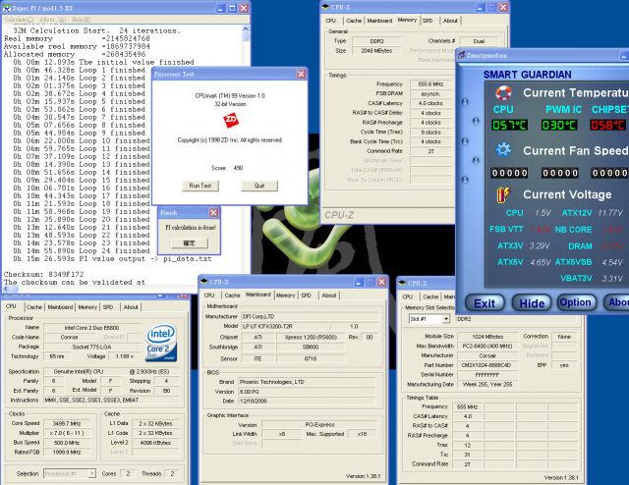Click the CPU temperature 057°C readout

509,125
